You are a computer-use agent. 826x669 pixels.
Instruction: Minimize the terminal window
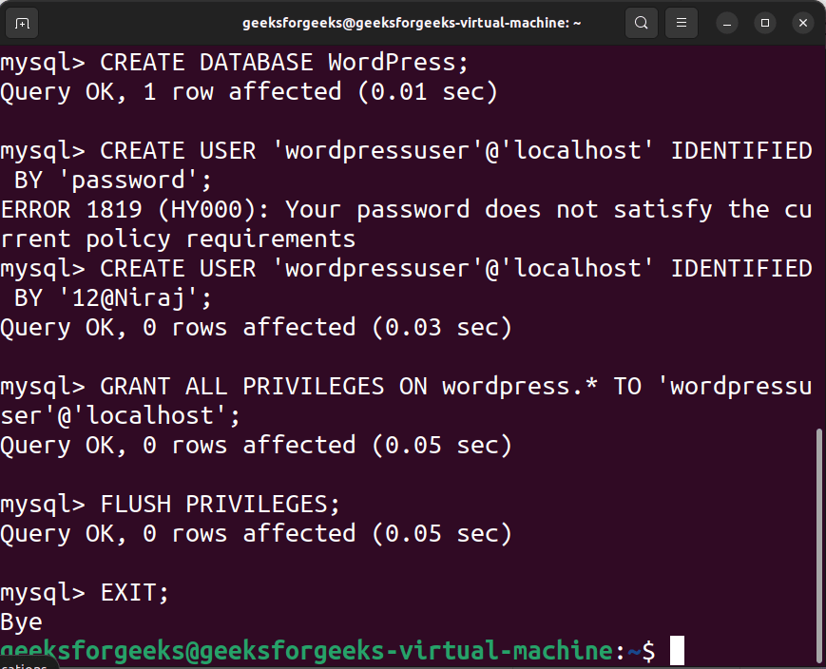click(x=727, y=22)
